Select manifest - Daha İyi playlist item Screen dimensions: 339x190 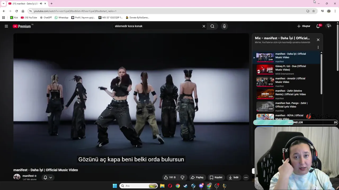point(286,57)
